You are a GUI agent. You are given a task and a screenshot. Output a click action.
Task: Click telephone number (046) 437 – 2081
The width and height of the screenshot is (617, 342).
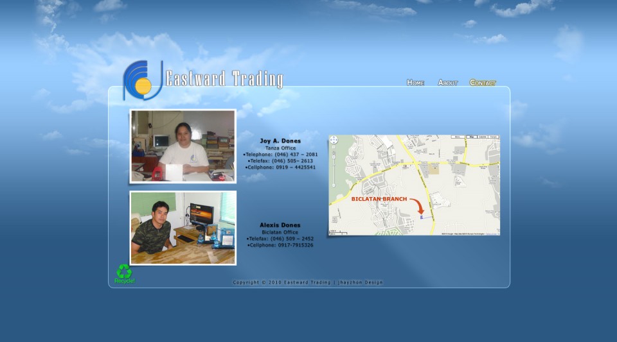pyautogui.click(x=296, y=154)
